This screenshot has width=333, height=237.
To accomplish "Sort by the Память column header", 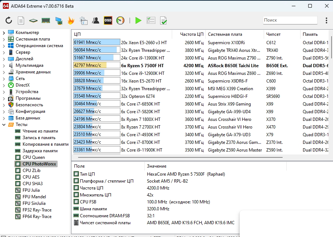I will 314,34.
